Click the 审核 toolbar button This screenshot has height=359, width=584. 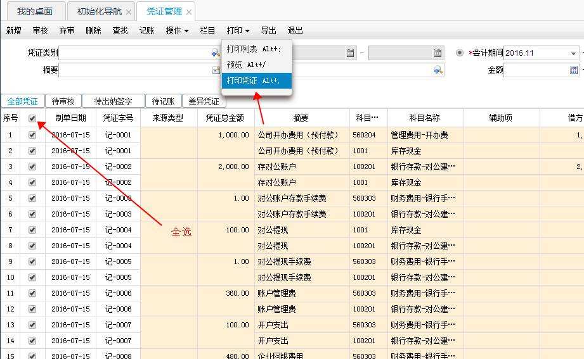40,30
